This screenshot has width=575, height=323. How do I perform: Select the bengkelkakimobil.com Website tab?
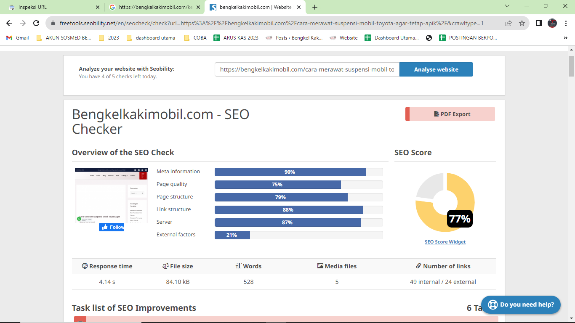(255, 7)
